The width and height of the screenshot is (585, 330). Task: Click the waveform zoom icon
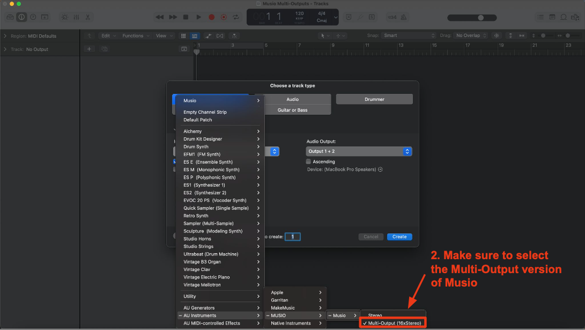coord(497,35)
